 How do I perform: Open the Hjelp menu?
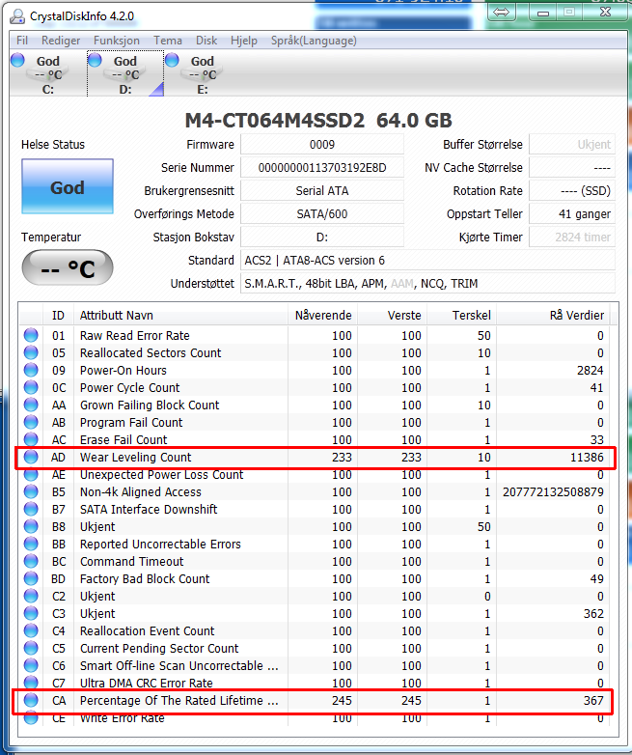click(243, 41)
